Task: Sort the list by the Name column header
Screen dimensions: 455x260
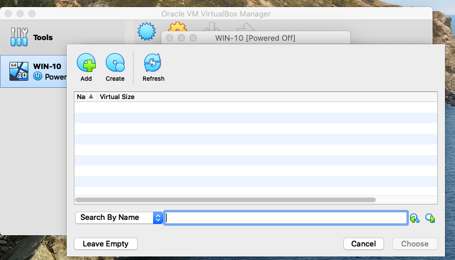Action: 85,97
